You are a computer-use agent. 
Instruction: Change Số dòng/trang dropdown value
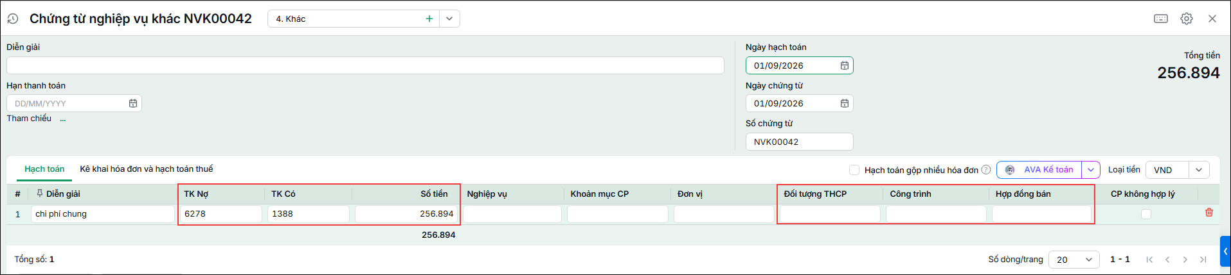[1074, 260]
